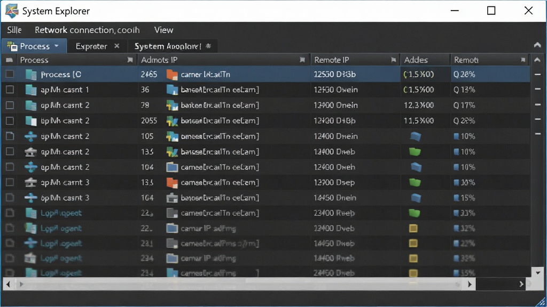Tick the checkbox in the row with value 105
Image resolution: width=547 pixels, height=307 pixels.
(10, 136)
